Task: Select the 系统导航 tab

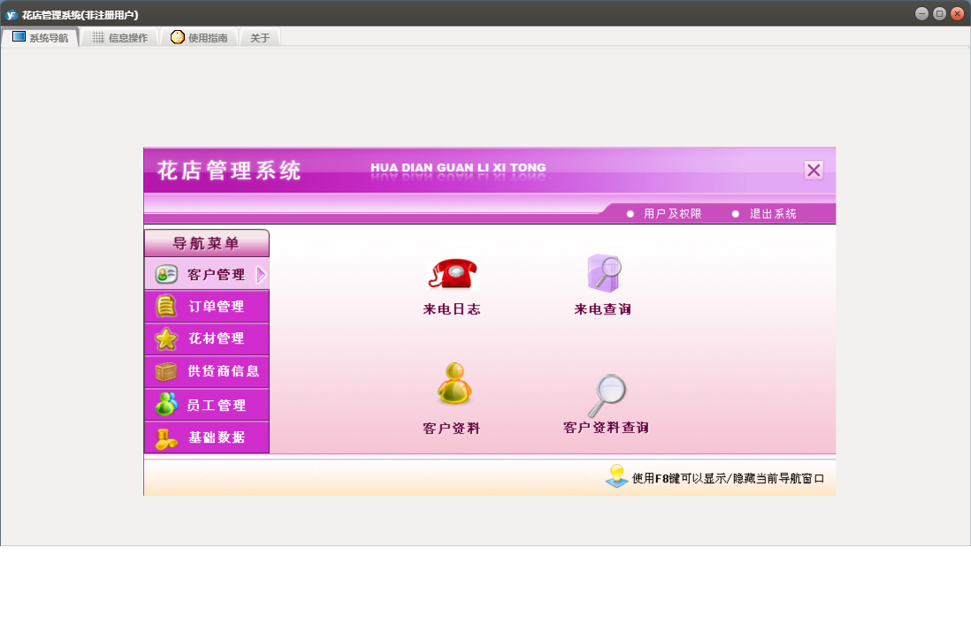Action: point(40,38)
